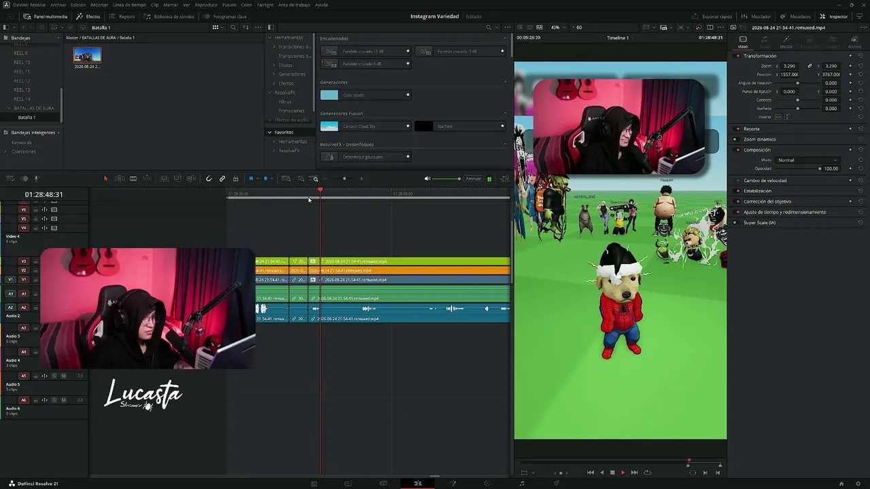Click the Atenuar dim button
870x489 pixels.
(473, 179)
